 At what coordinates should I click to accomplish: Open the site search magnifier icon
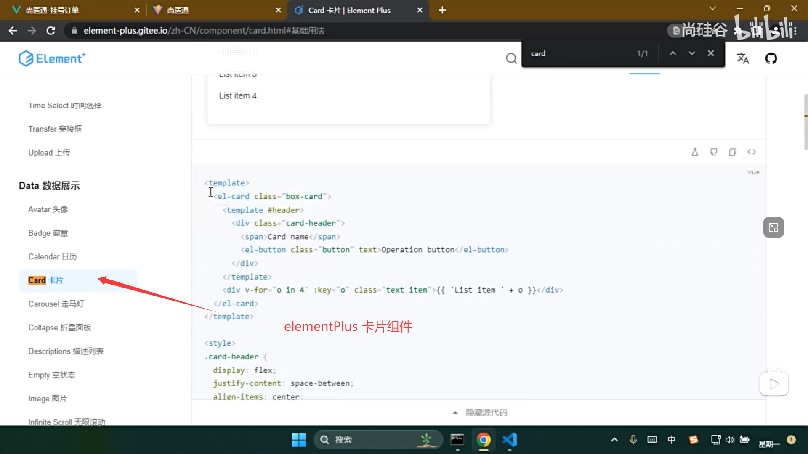click(x=511, y=58)
